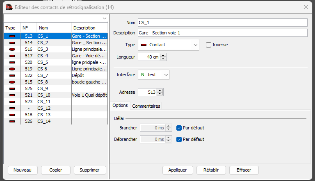Screen dimensions: 315x181
Task: Switch to the Commentaires tab
Action: click(146, 106)
